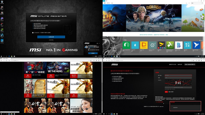Open the Fresh Paint app tile
Screen dimensions: 205x115
click(144, 45)
